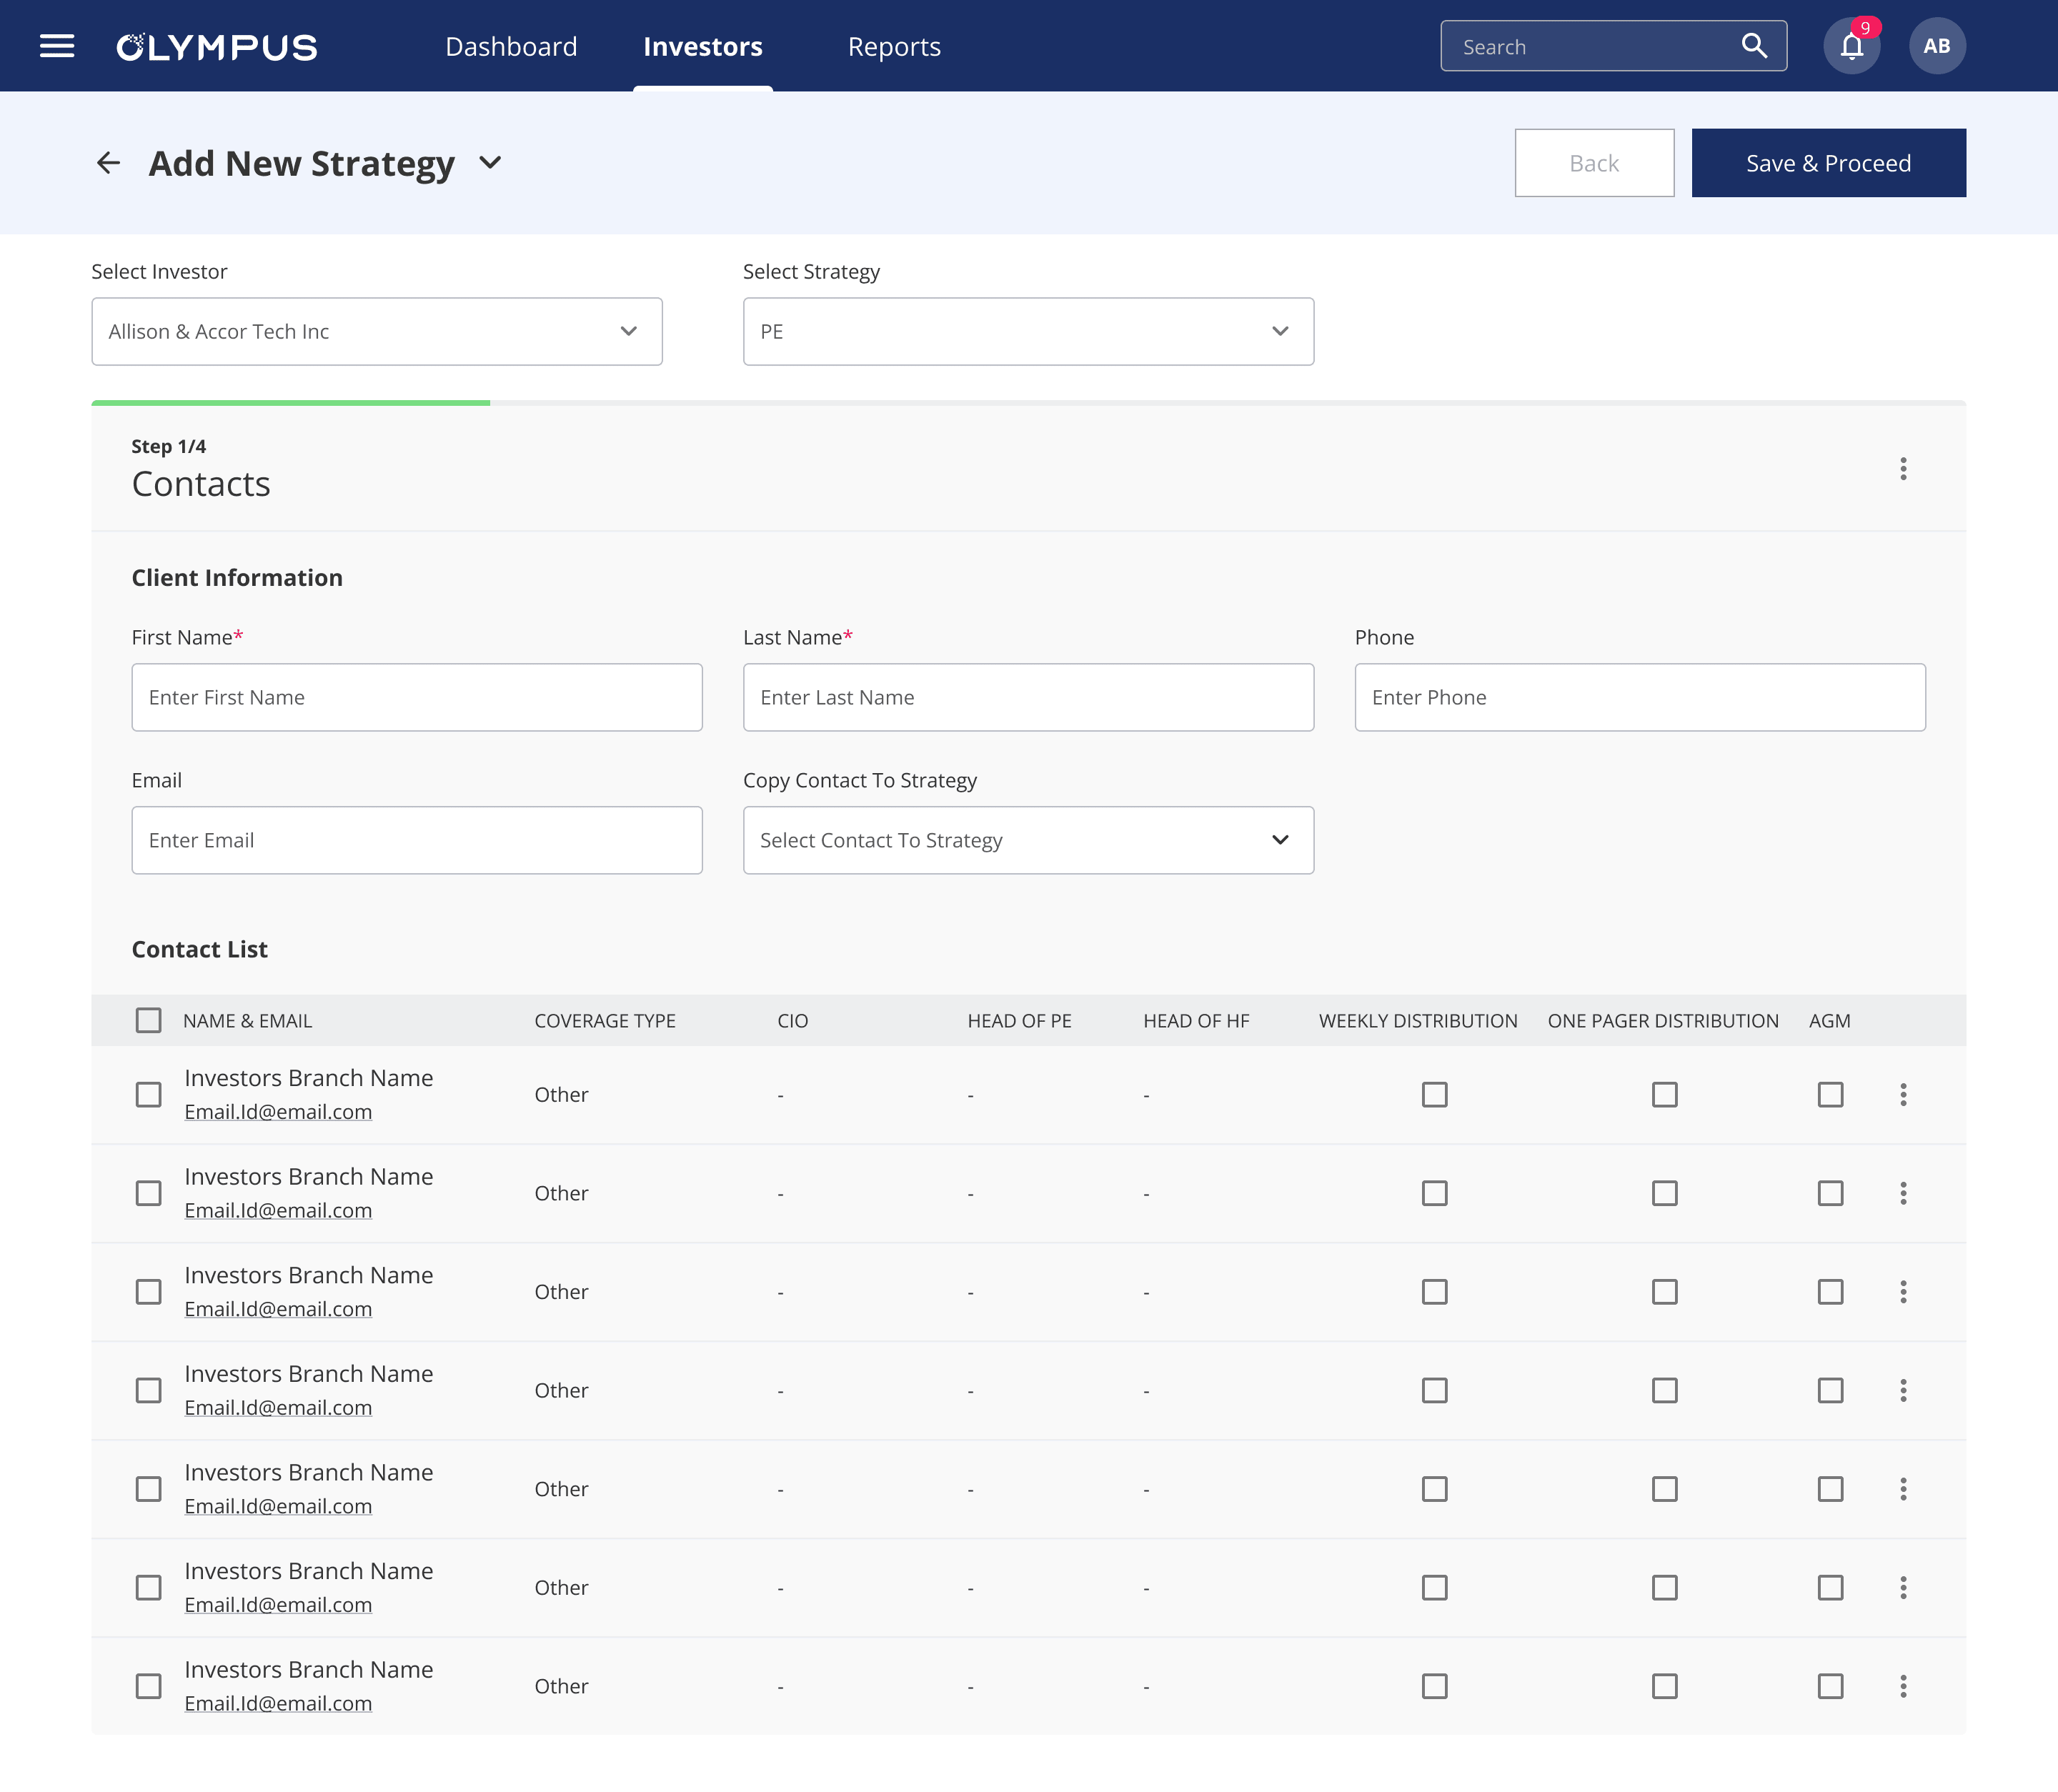Image resolution: width=2058 pixels, height=1792 pixels.
Task: Open Copy Contact To Strategy dropdown
Action: [1028, 841]
